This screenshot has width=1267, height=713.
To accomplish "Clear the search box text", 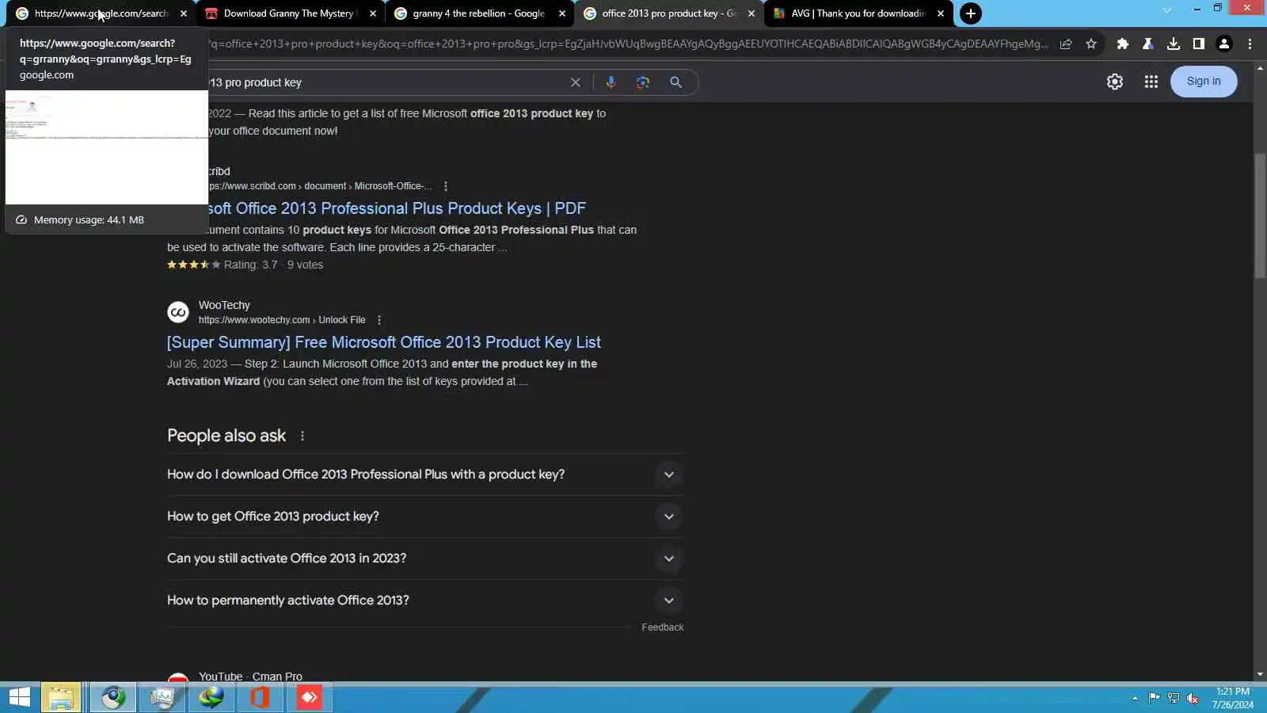I will coord(576,82).
